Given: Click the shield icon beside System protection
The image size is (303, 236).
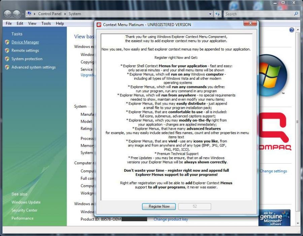Looking at the screenshot, I should pos(7,59).
